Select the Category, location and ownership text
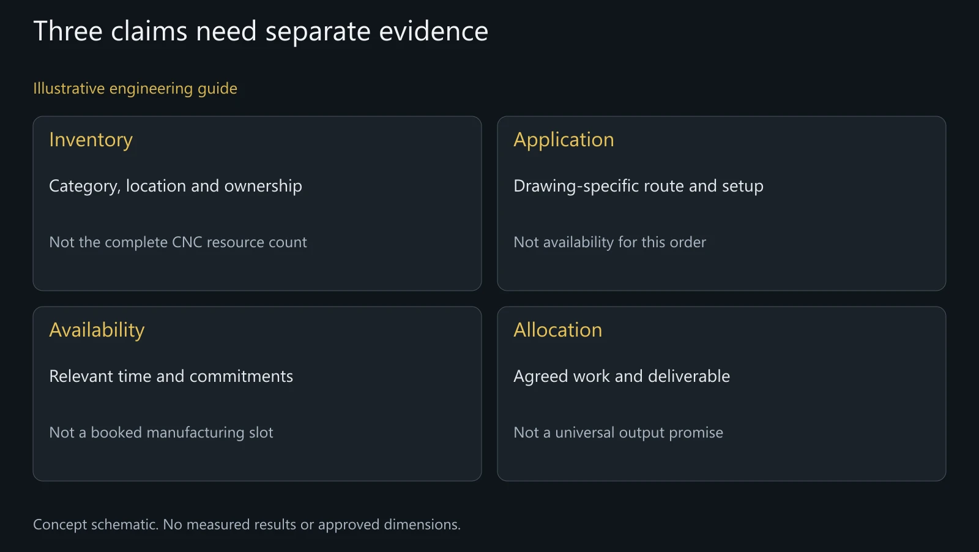979x552 pixels. [x=176, y=186]
